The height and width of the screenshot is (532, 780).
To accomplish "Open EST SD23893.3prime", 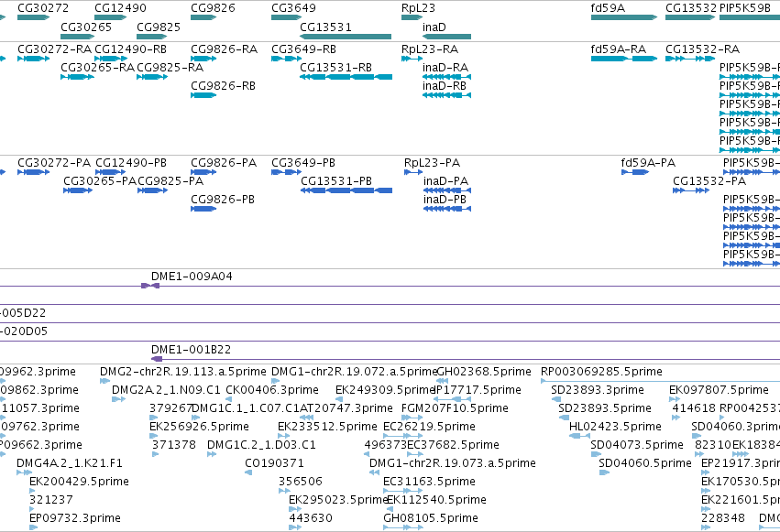I will [556, 399].
